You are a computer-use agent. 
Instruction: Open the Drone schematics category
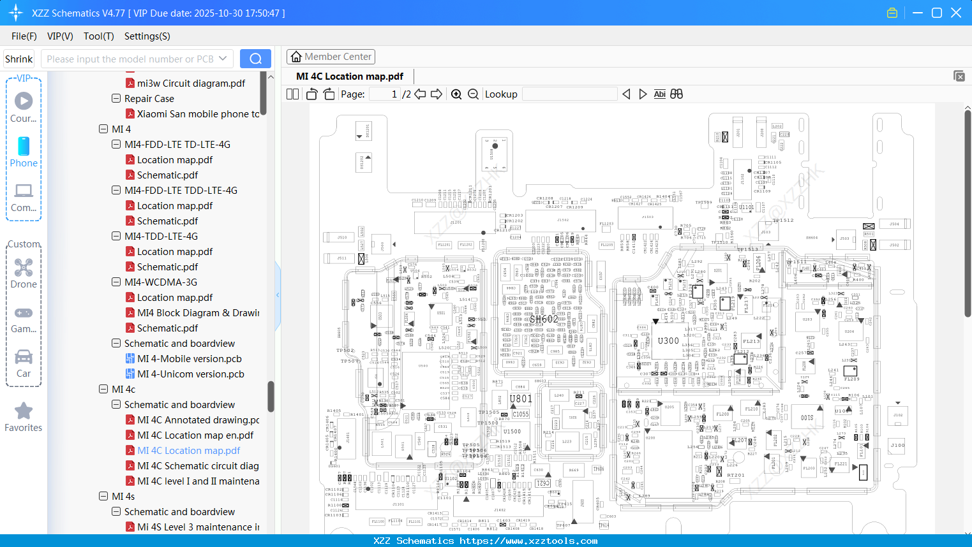[x=24, y=273]
